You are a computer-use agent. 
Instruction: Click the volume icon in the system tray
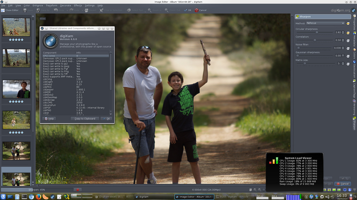(327, 197)
